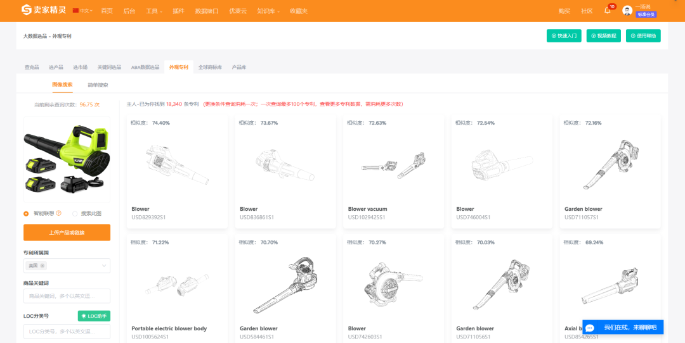685x343 pixels.
Task: Click patent number USD1005624S1
Action: [150, 337]
